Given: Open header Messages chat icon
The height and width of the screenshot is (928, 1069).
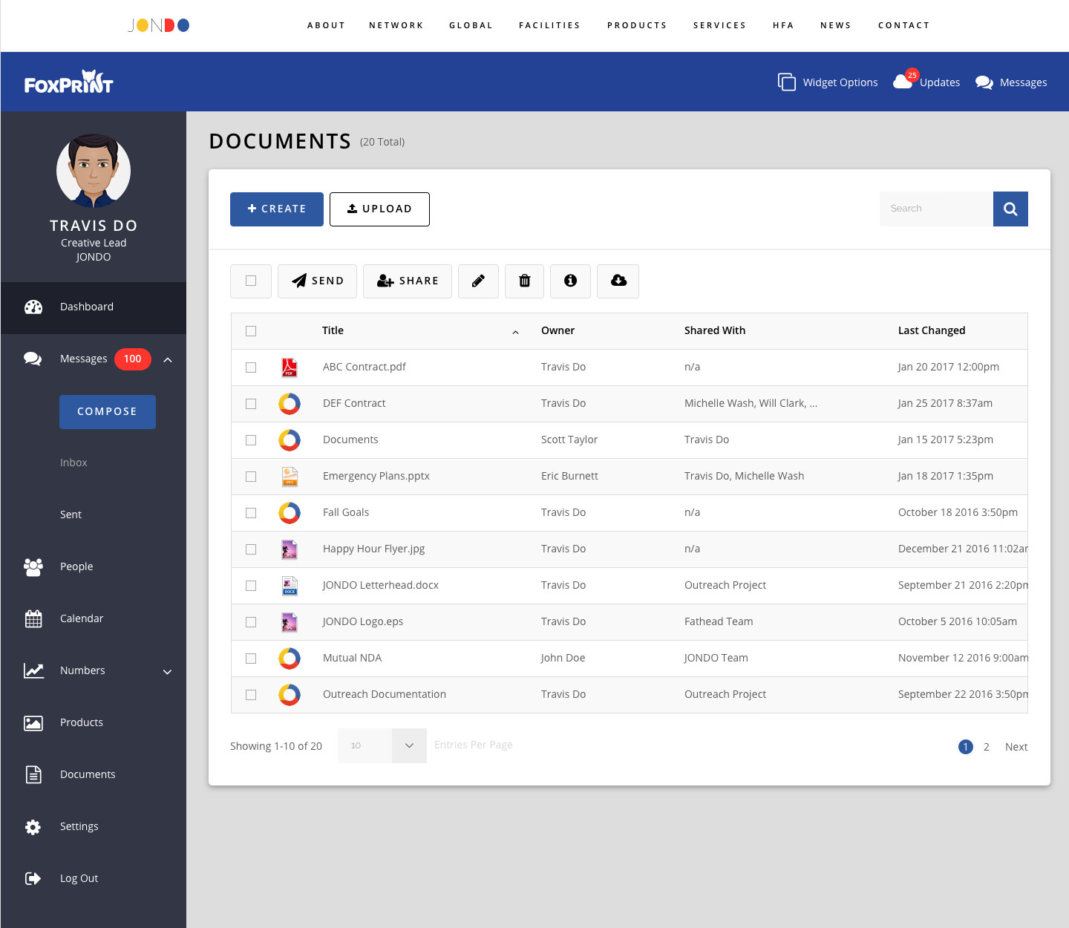Looking at the screenshot, I should 984,82.
